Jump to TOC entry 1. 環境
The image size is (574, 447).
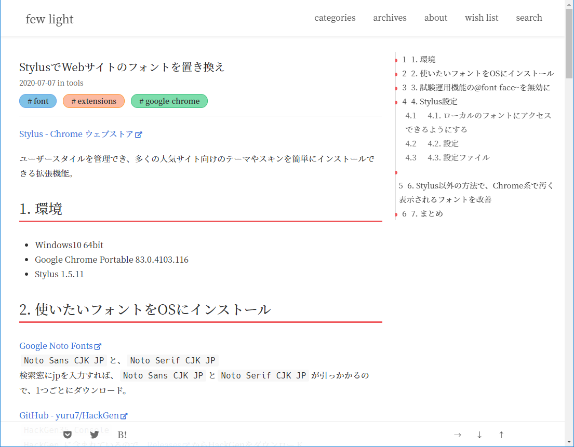419,59
